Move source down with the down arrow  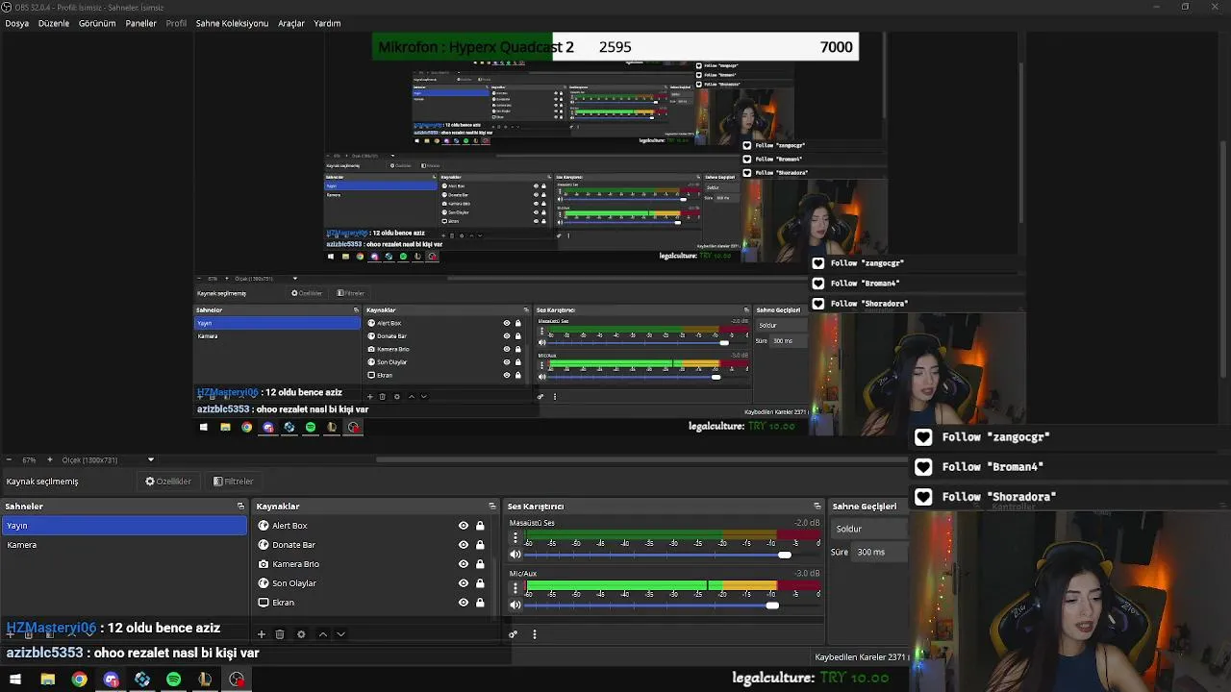click(340, 634)
